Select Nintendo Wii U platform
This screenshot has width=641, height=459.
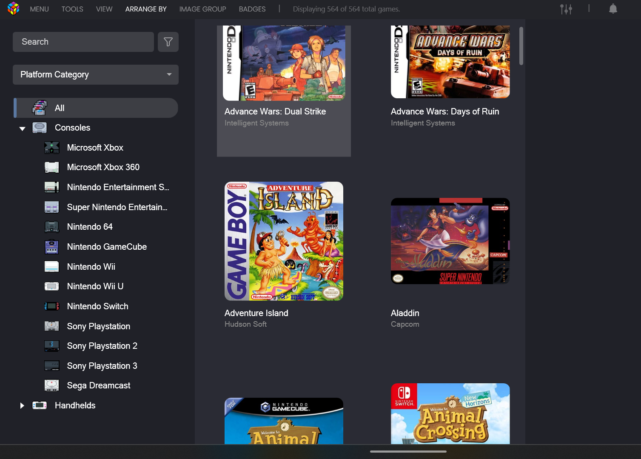pos(95,286)
